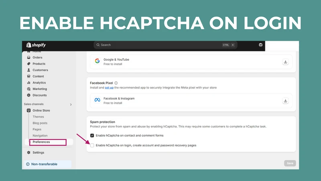Open Online Store sales channel

(x=41, y=110)
